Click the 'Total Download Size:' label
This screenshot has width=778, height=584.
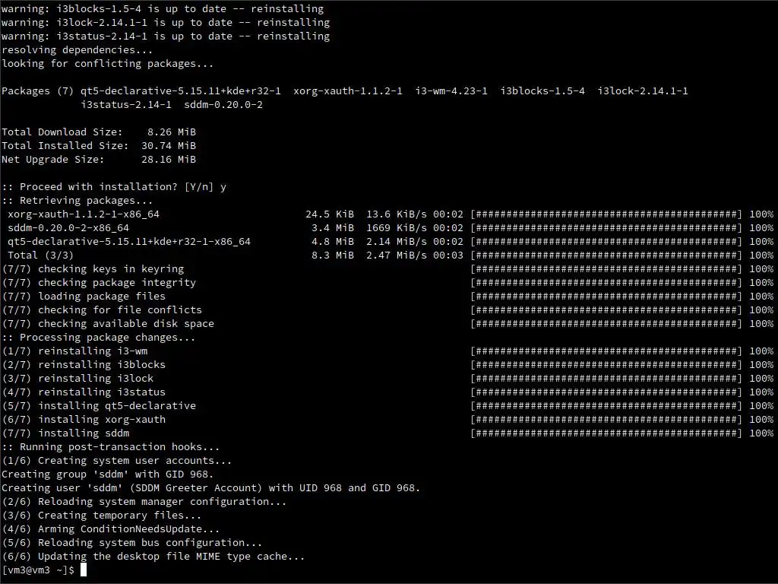coord(62,132)
